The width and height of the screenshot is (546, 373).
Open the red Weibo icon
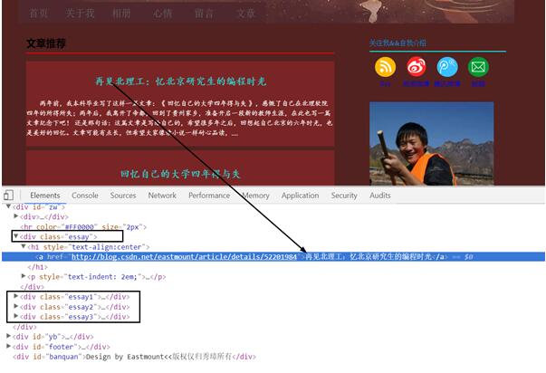click(417, 67)
